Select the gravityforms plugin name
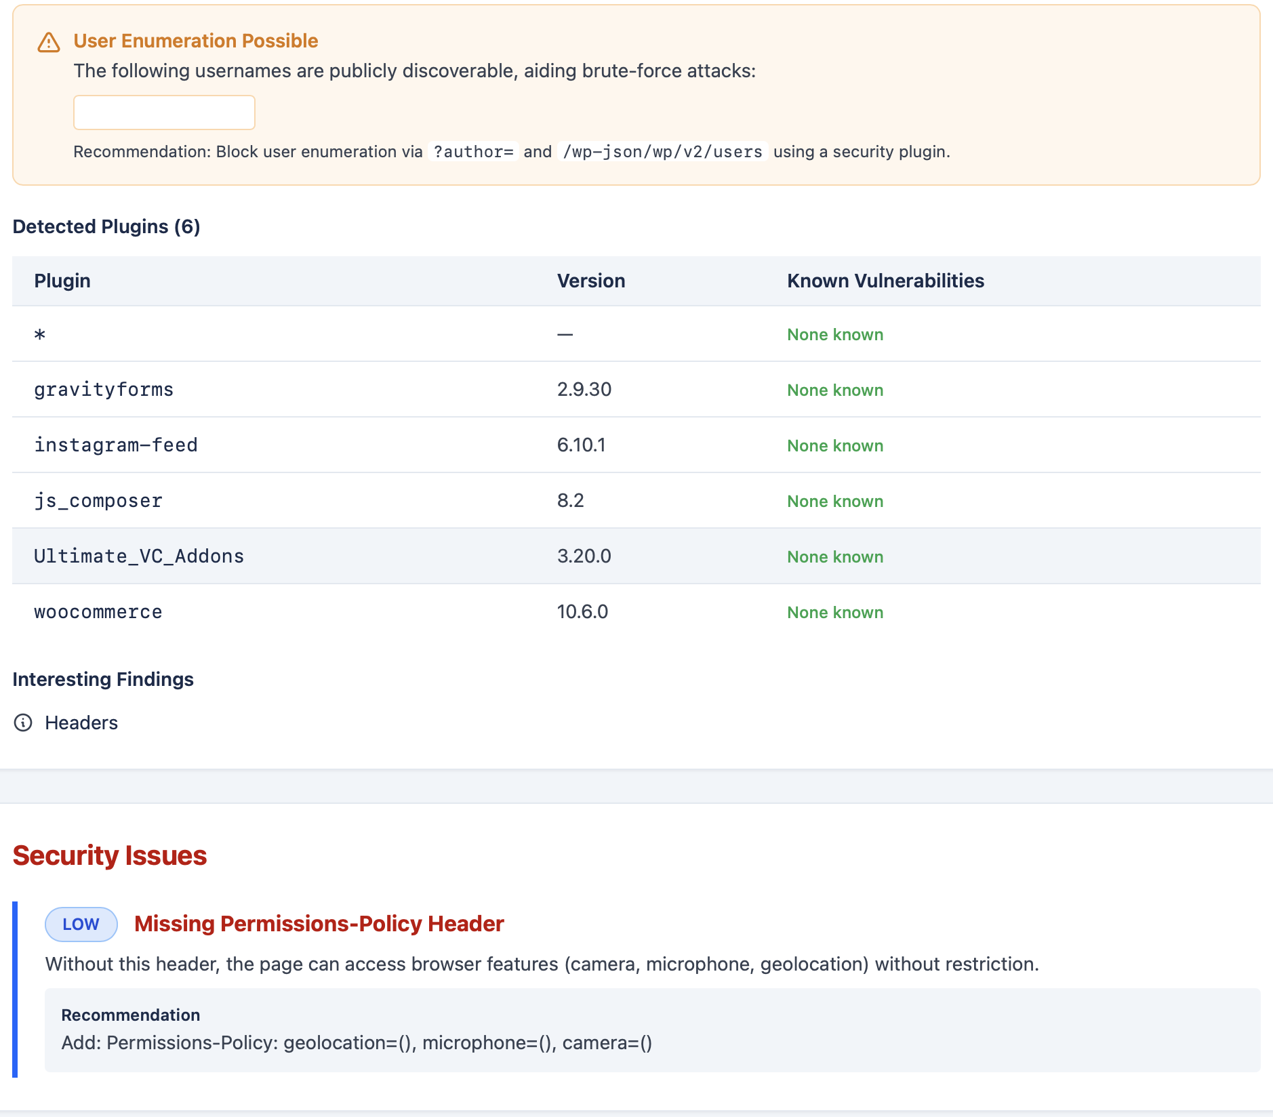The image size is (1273, 1117). pos(104,390)
